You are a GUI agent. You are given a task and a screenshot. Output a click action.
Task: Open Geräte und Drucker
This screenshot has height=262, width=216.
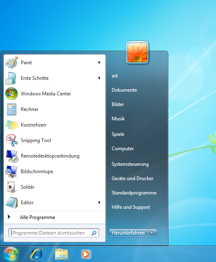click(x=132, y=178)
